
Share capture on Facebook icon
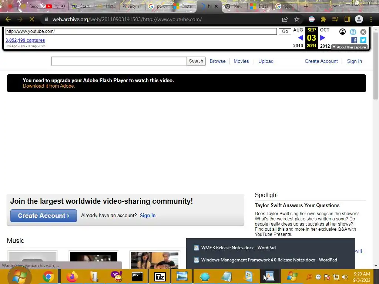click(354, 40)
